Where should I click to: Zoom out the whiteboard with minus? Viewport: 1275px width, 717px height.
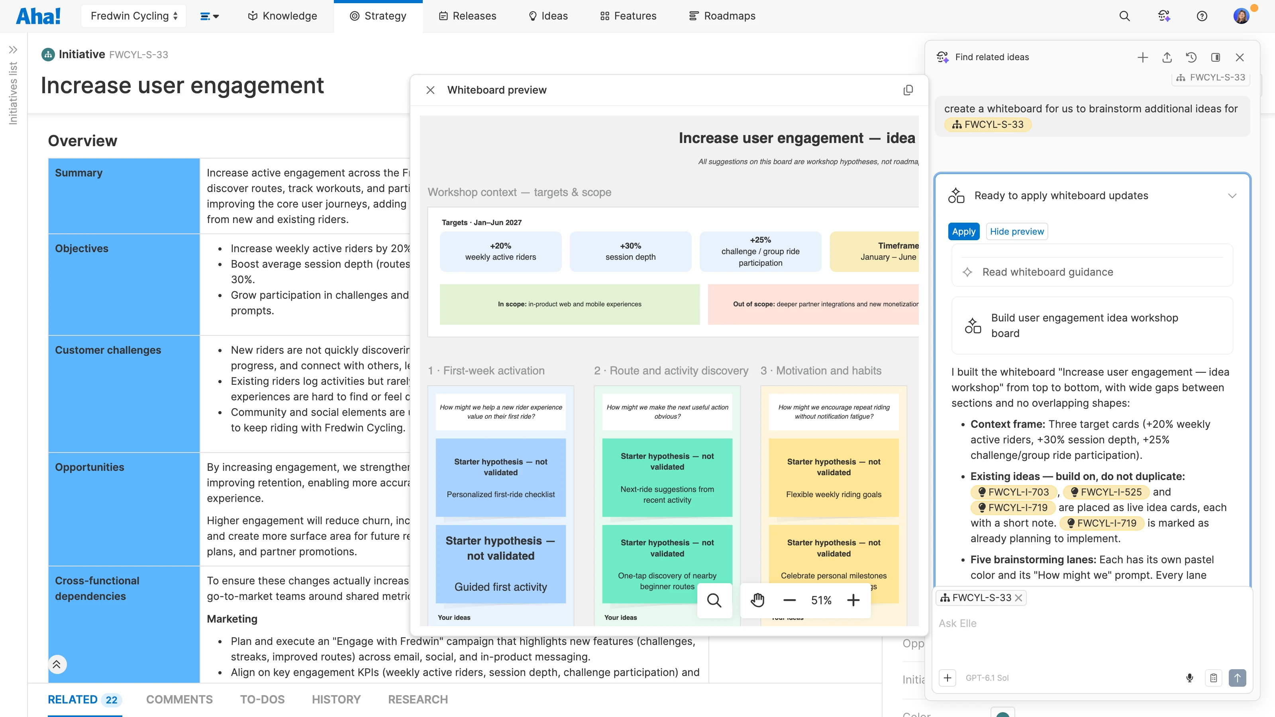coord(789,600)
